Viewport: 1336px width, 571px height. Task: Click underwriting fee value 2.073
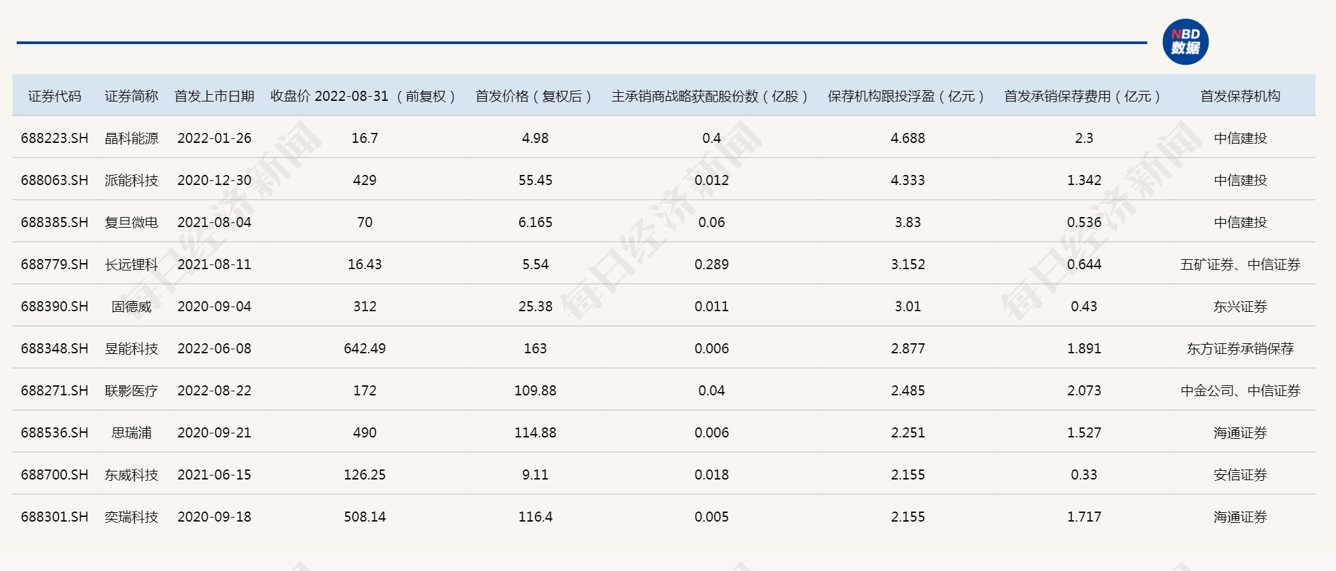point(1084,391)
